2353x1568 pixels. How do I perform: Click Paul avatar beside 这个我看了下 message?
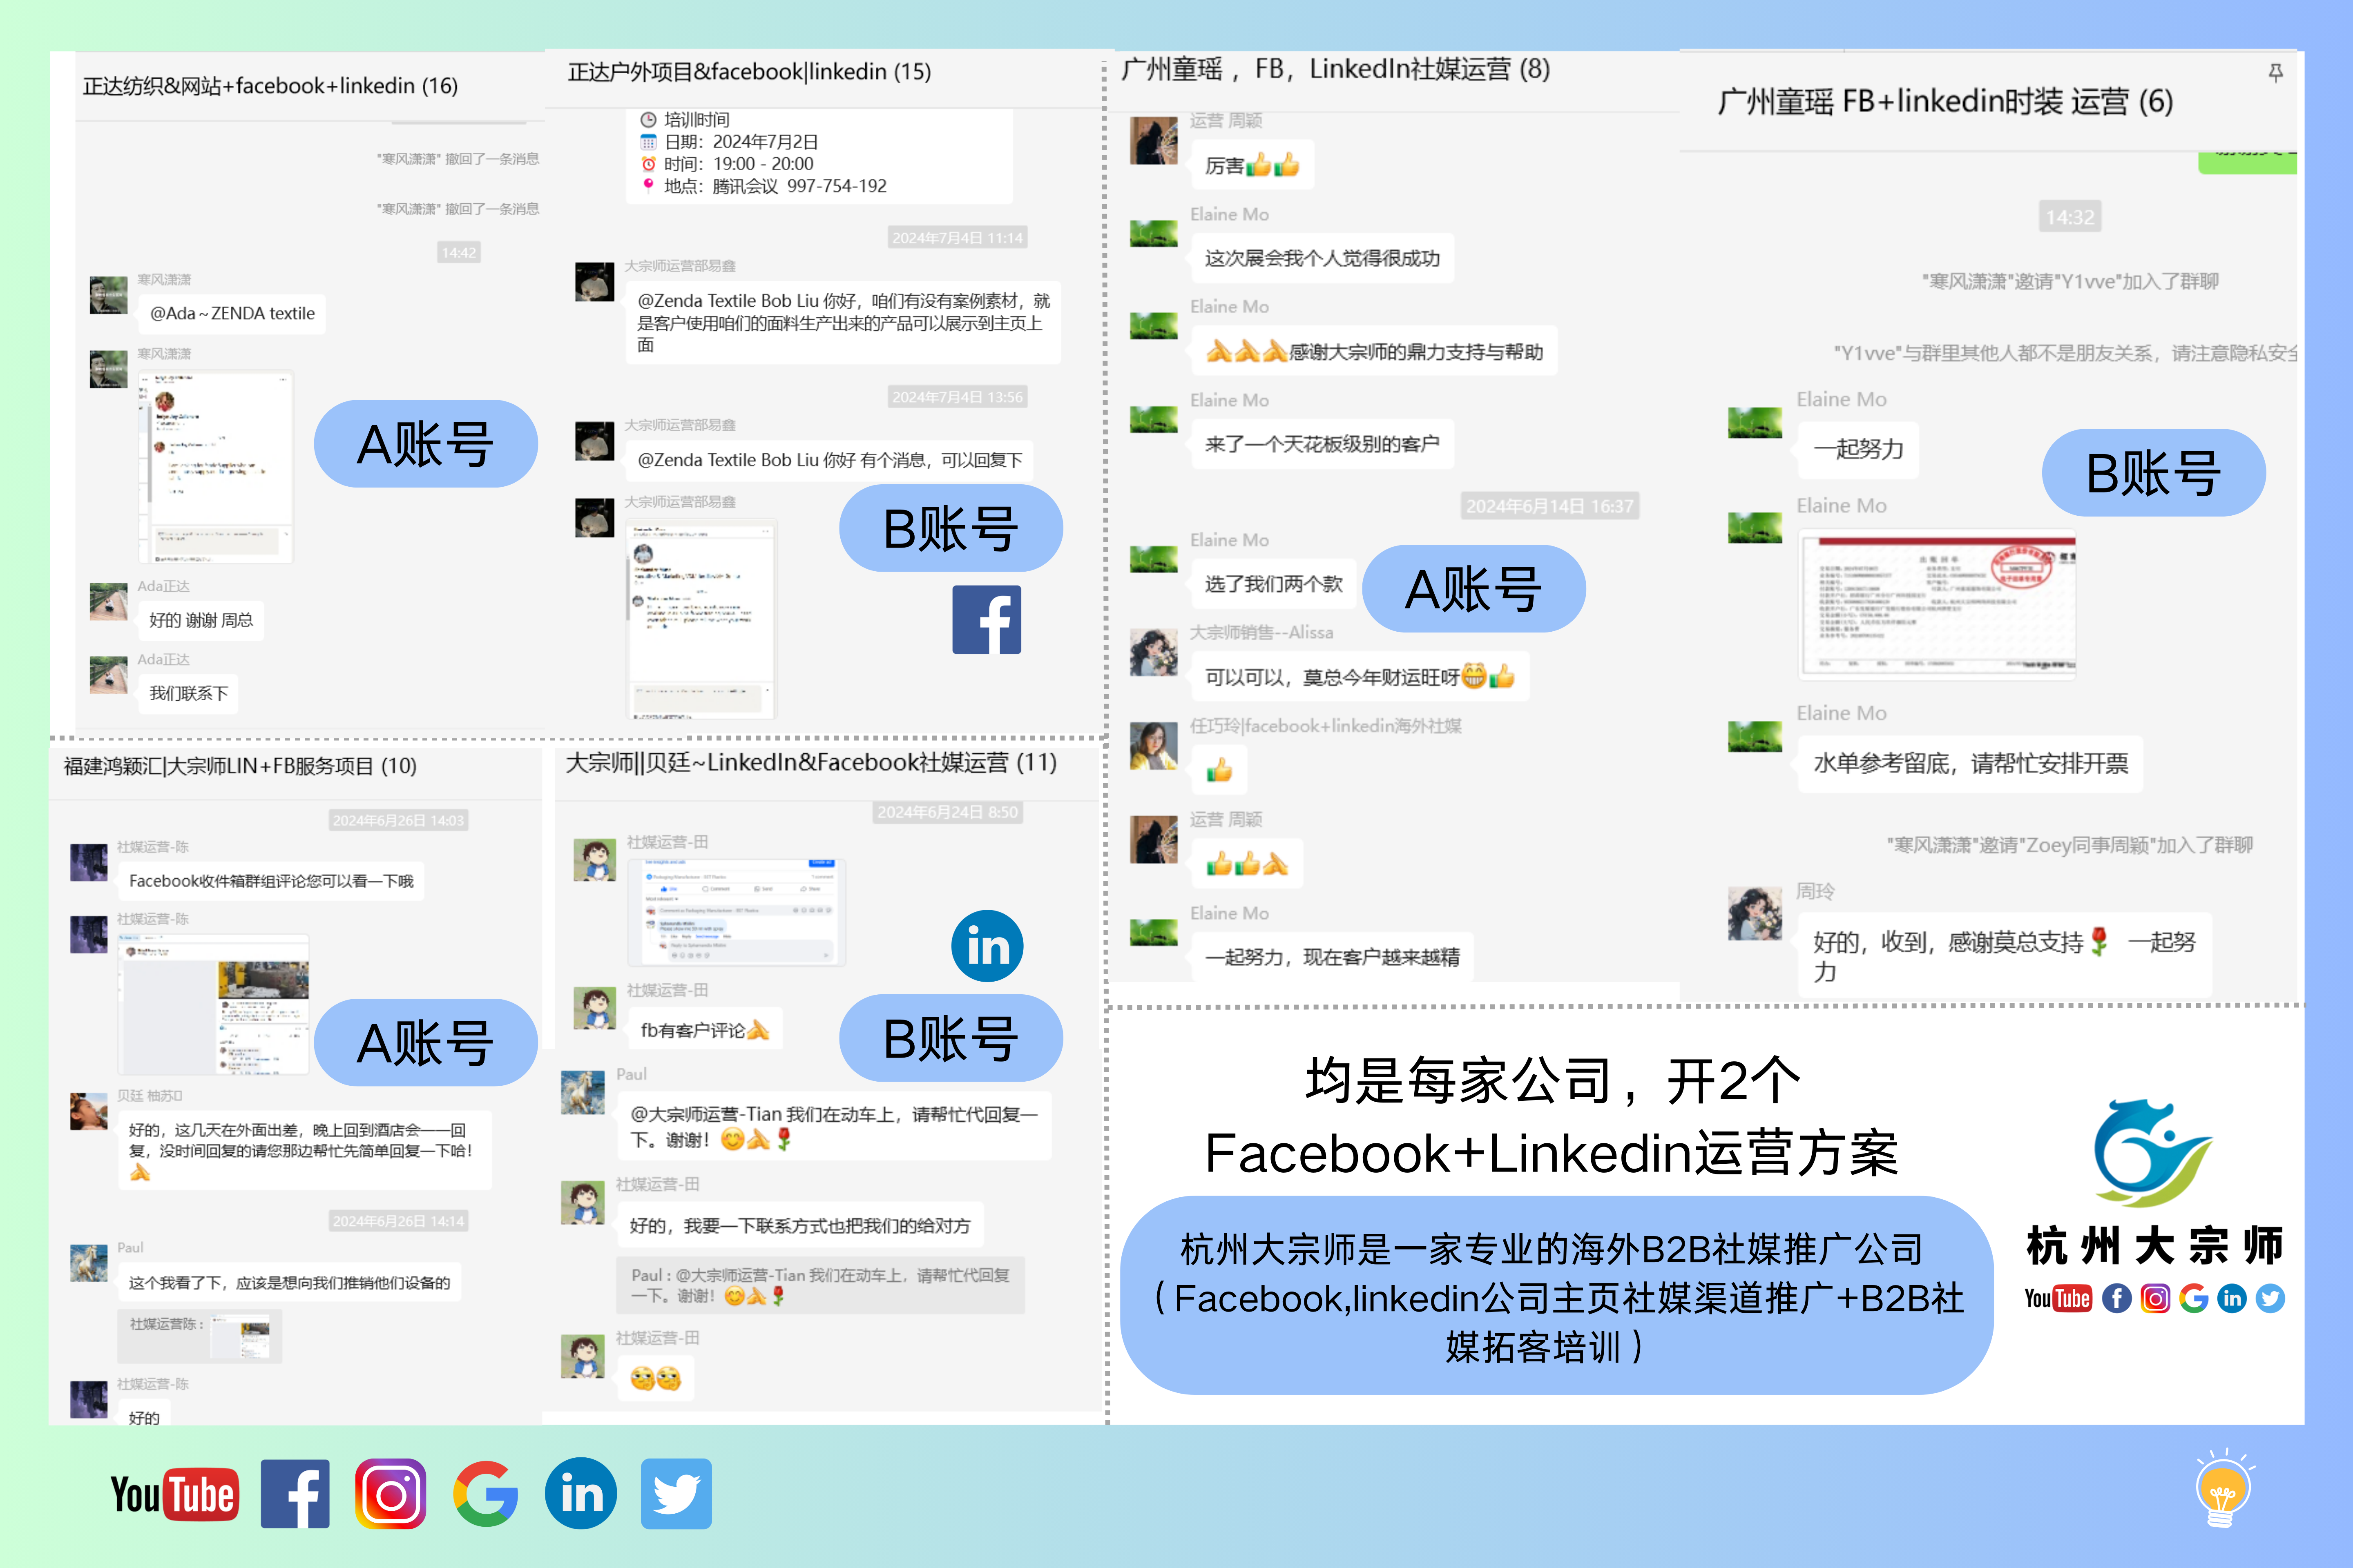[89, 1263]
